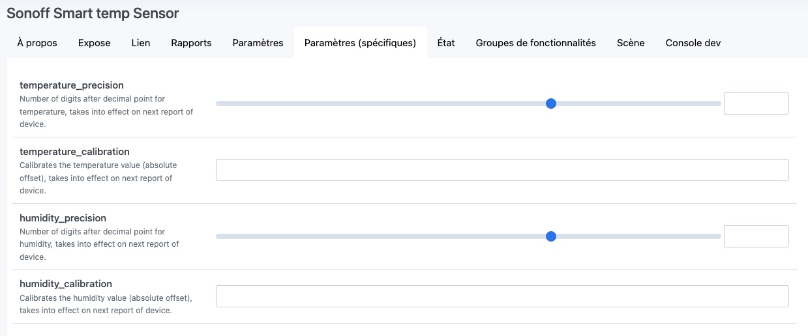
Task: Focus the temperature_calibration input field
Action: [502, 170]
